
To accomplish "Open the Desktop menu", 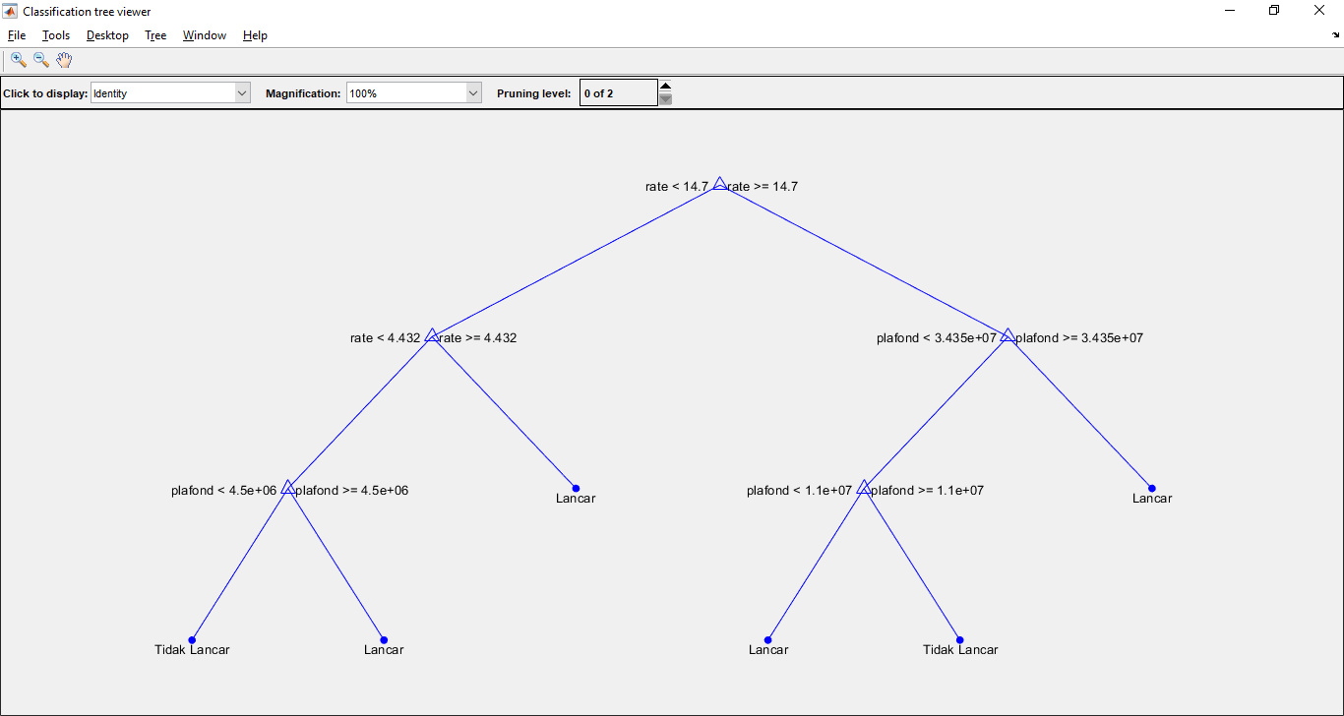I will point(107,35).
